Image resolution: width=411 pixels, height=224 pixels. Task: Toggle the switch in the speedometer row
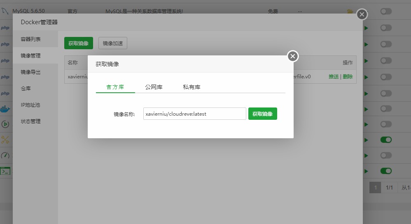coord(386,155)
